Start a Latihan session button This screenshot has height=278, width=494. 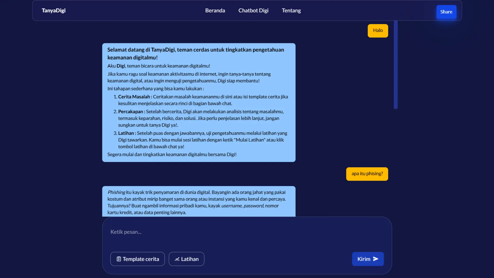pyautogui.click(x=186, y=259)
